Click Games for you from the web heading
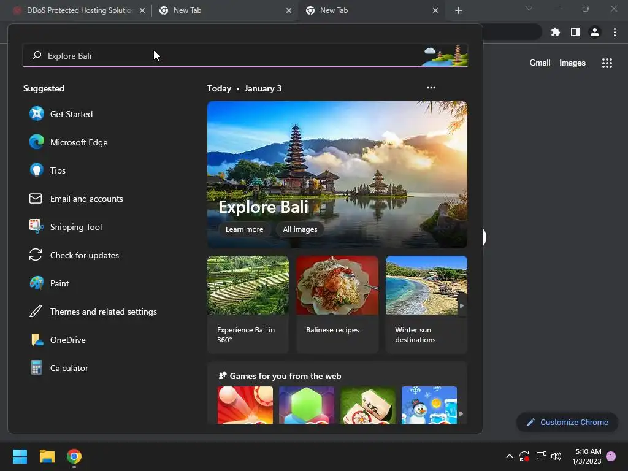 point(286,376)
